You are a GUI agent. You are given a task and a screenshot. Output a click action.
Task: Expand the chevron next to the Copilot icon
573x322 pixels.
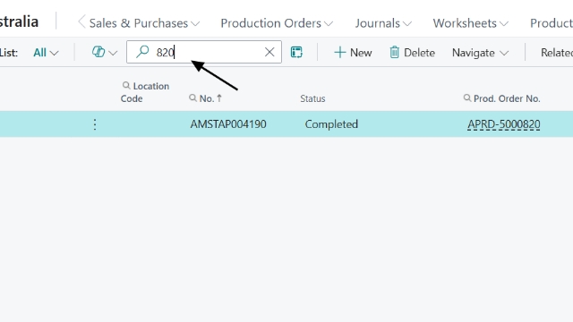[x=113, y=53]
